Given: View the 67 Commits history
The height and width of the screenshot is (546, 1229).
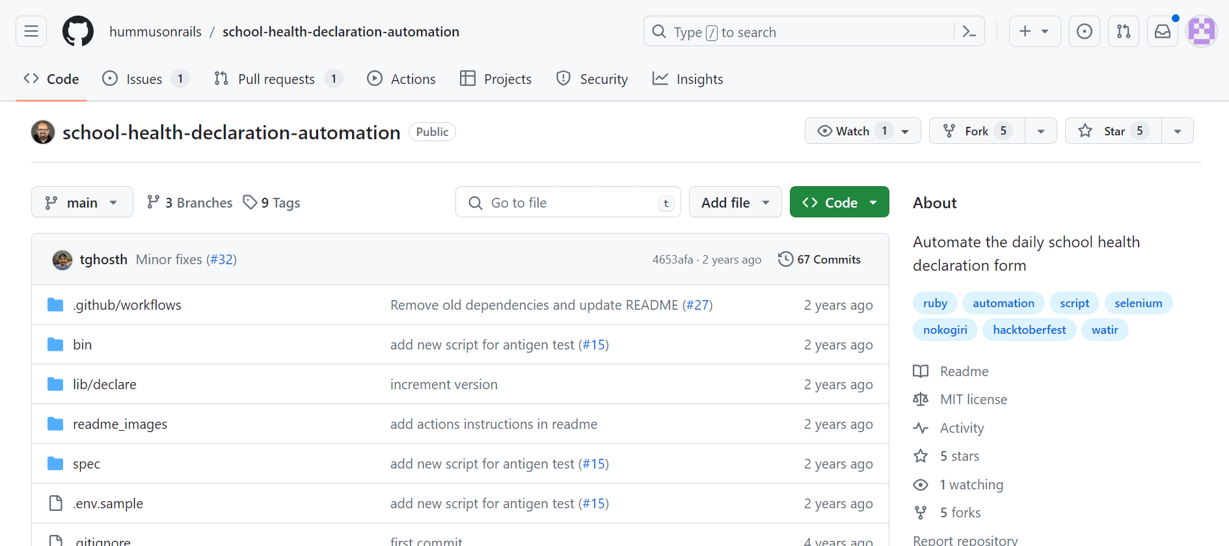Looking at the screenshot, I should tap(820, 260).
